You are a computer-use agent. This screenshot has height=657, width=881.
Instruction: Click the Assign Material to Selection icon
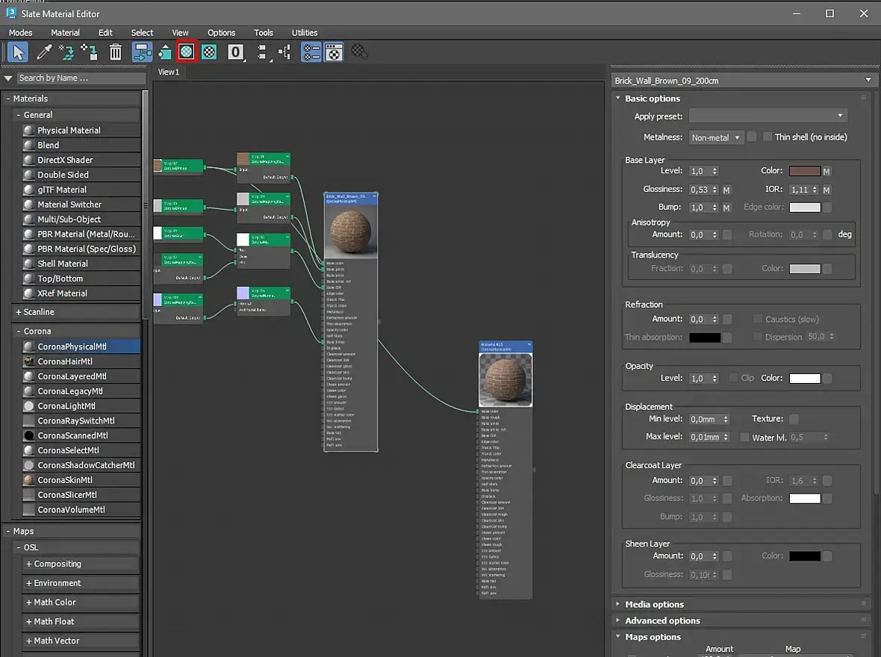pyautogui.click(x=90, y=52)
